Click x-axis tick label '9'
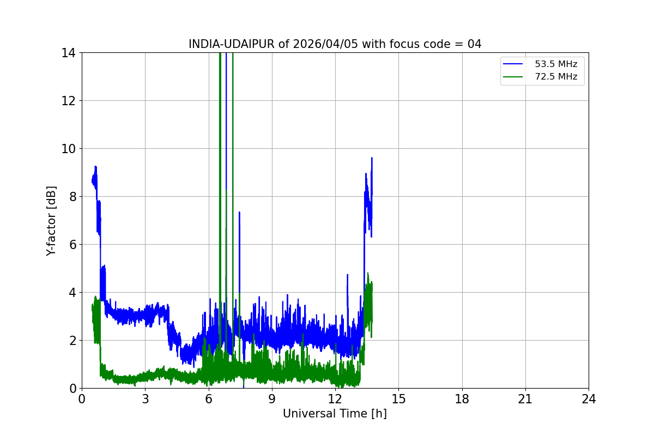The height and width of the screenshot is (436, 654). (x=272, y=398)
